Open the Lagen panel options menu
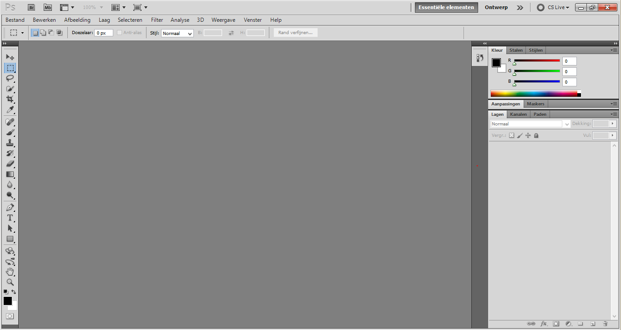This screenshot has height=330, width=621. [614, 114]
